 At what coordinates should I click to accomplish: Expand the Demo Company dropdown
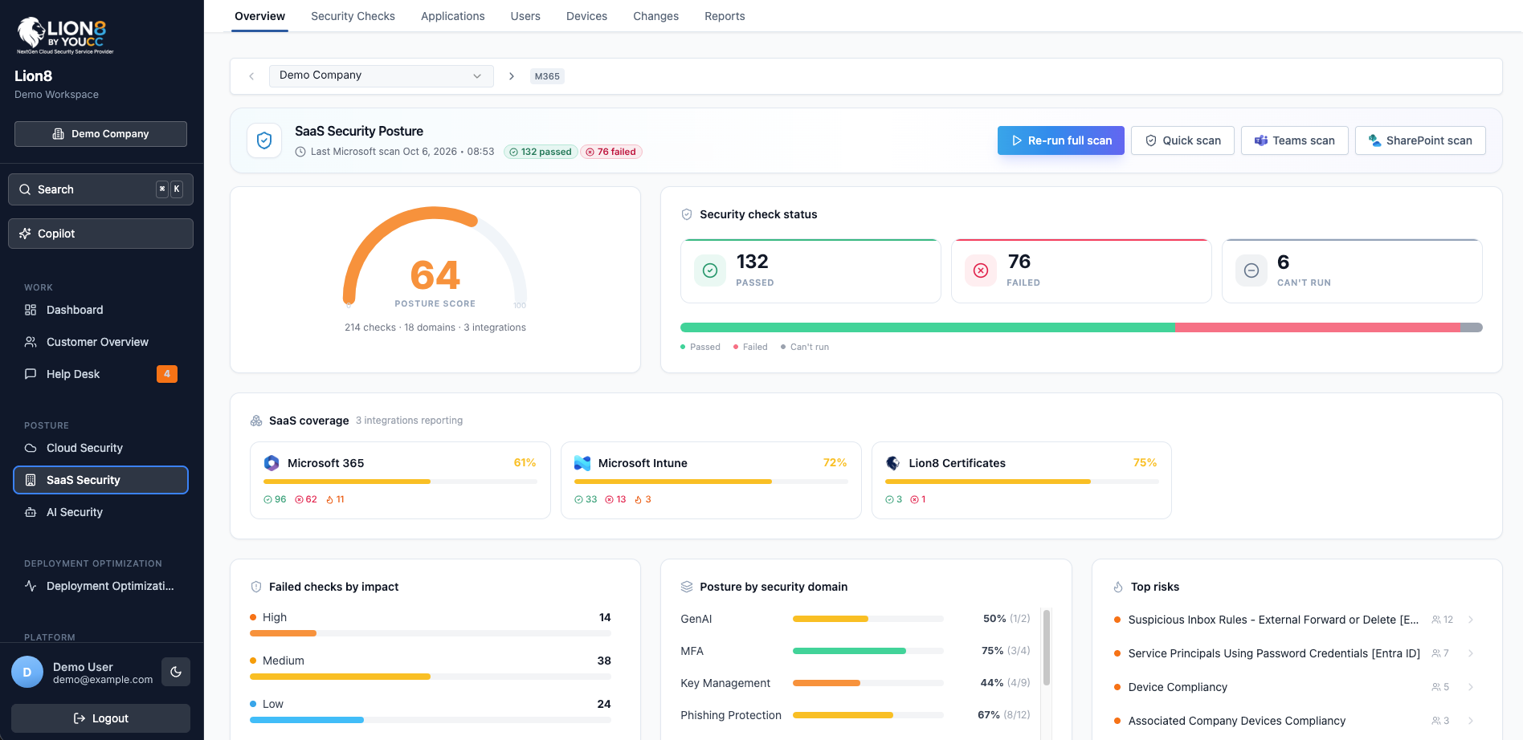(x=381, y=75)
